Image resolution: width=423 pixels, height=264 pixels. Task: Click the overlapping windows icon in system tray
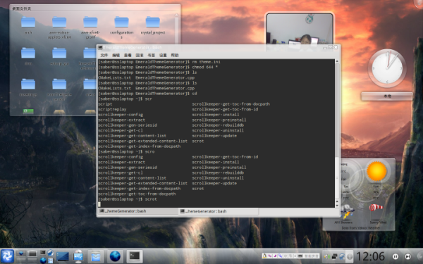[x=334, y=256]
